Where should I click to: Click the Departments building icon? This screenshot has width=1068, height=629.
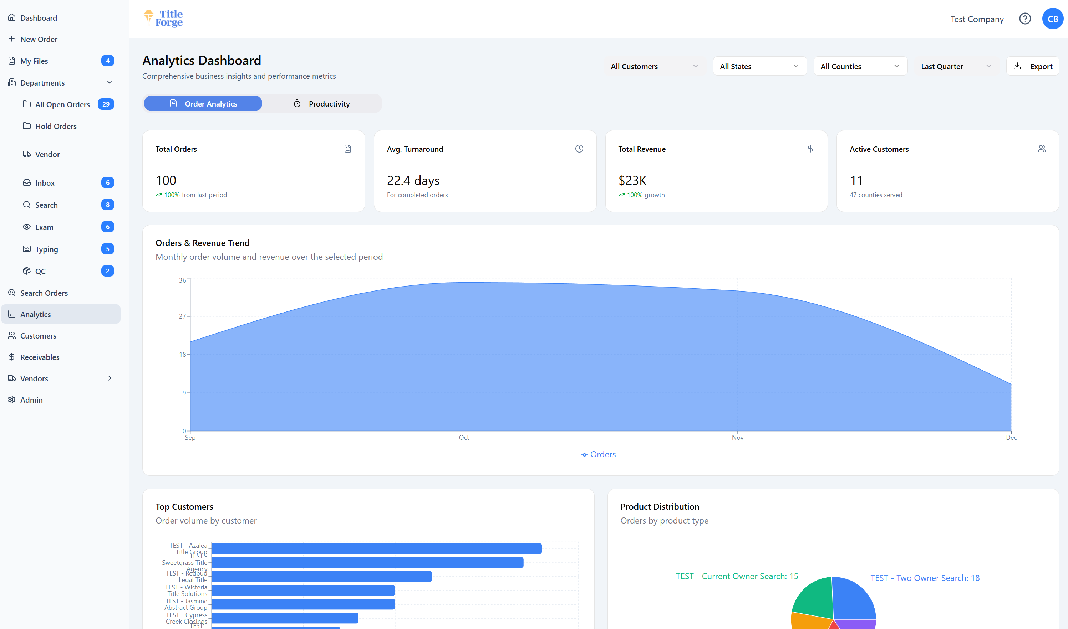(x=12, y=82)
